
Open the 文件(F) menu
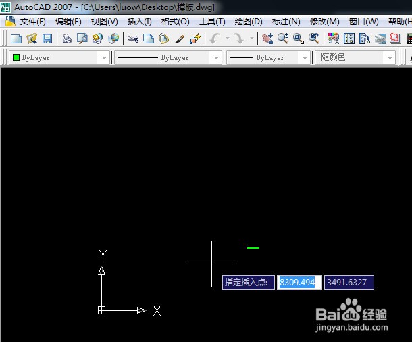pyautogui.click(x=32, y=22)
